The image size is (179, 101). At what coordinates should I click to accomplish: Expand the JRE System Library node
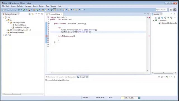click(6, 30)
